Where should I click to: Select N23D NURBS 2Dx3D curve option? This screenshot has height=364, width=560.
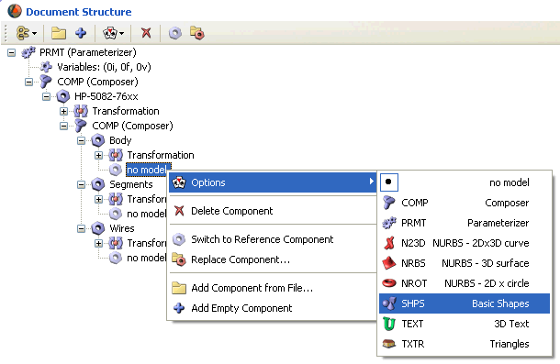[465, 243]
